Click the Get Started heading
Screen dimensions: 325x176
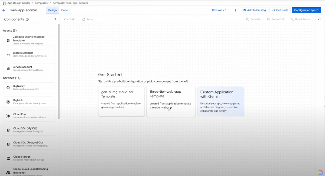point(110,75)
